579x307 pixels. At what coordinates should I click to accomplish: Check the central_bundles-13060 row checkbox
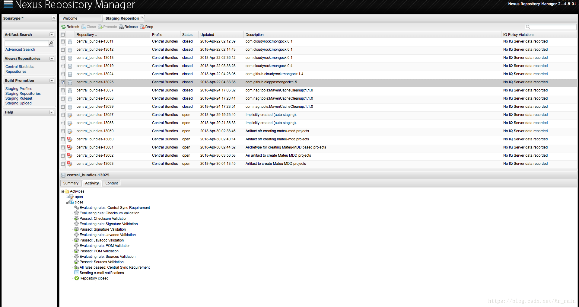63,139
